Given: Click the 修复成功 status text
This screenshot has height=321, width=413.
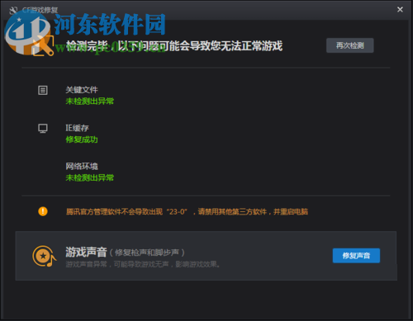Looking at the screenshot, I should coord(82,139).
